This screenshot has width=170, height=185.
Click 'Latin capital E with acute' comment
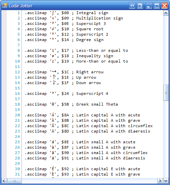point(108,169)
